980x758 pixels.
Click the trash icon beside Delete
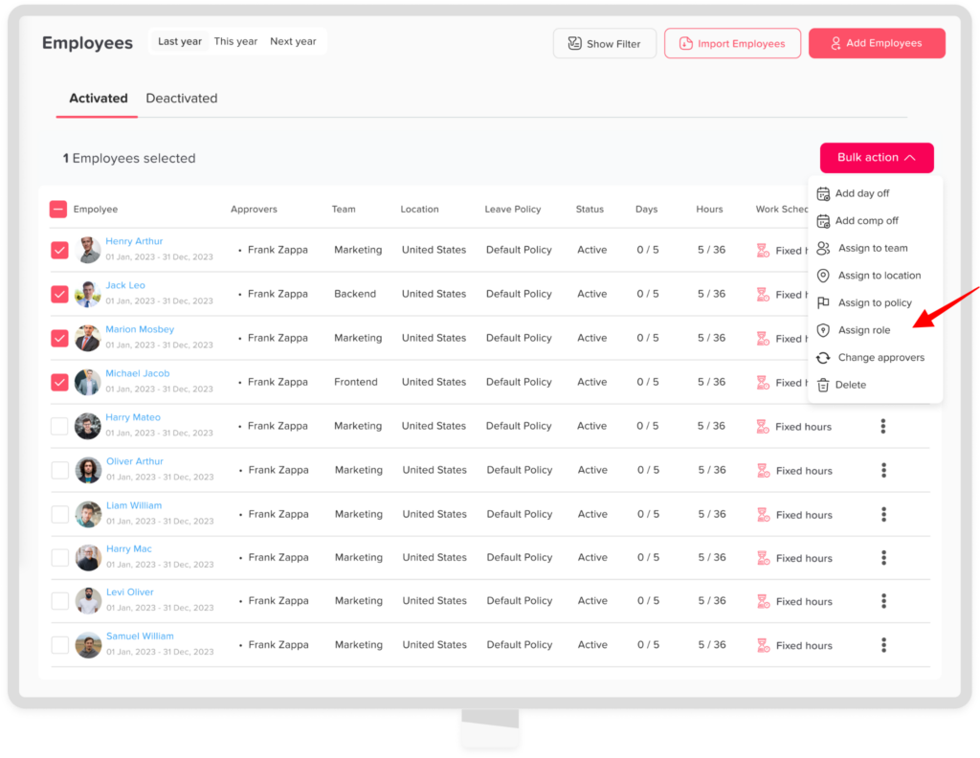coord(823,385)
